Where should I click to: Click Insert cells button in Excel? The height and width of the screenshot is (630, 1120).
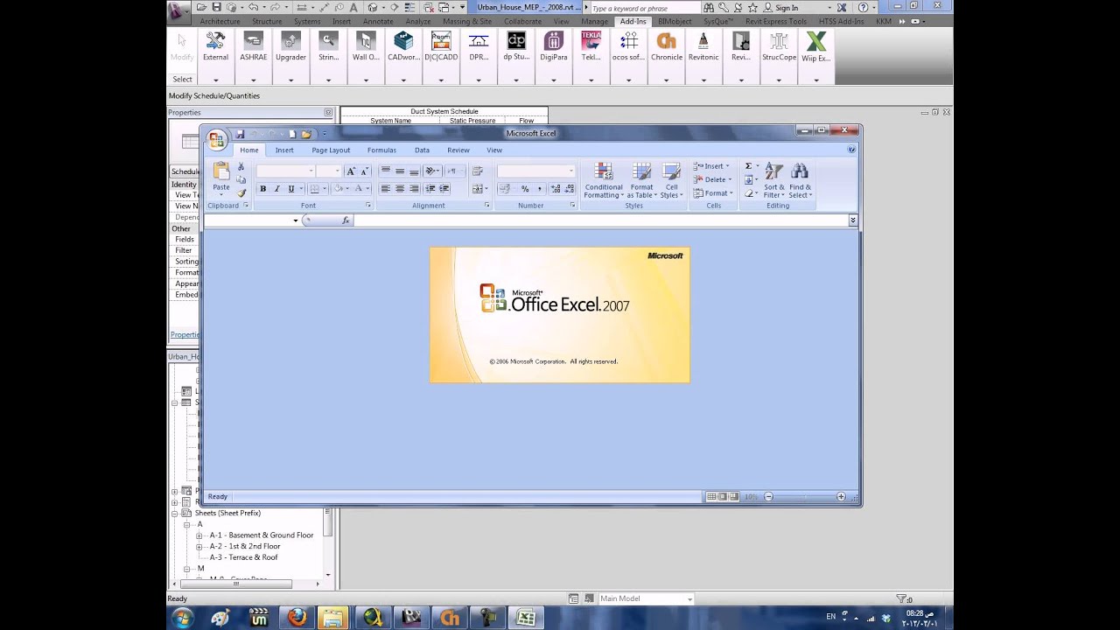712,166
